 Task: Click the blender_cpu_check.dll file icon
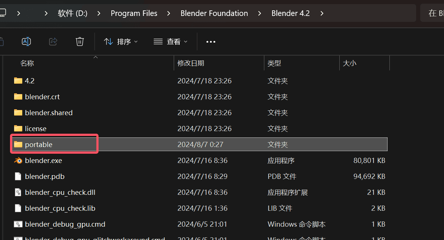click(18, 192)
